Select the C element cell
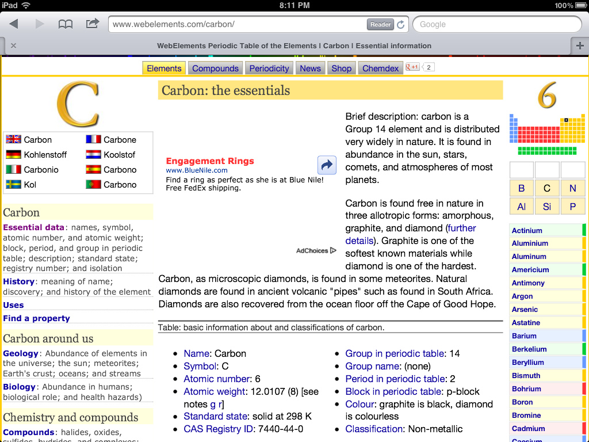589x442 pixels. [x=547, y=188]
